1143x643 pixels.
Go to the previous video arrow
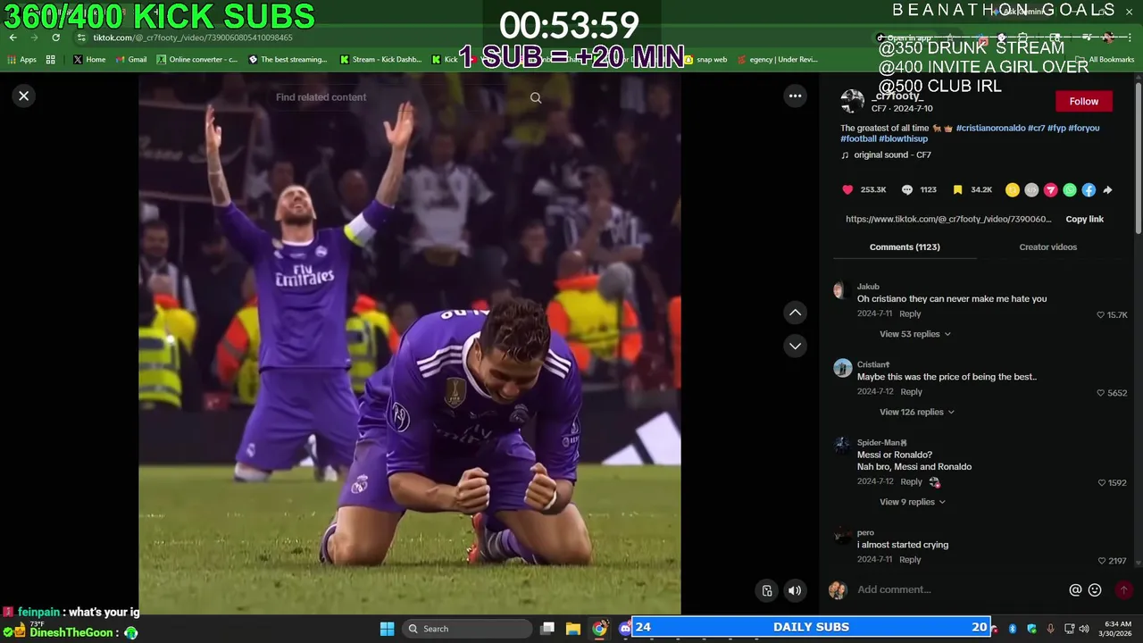[x=795, y=313]
